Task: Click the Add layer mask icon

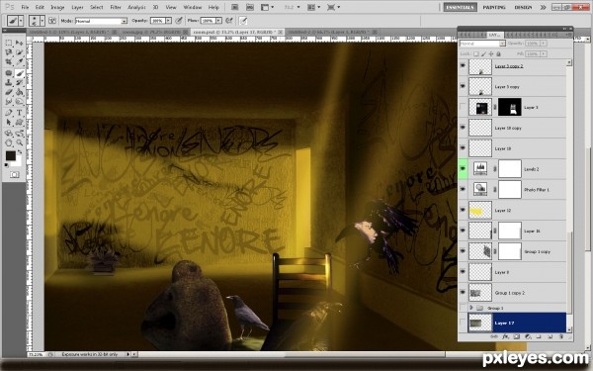Action: pyautogui.click(x=516, y=336)
